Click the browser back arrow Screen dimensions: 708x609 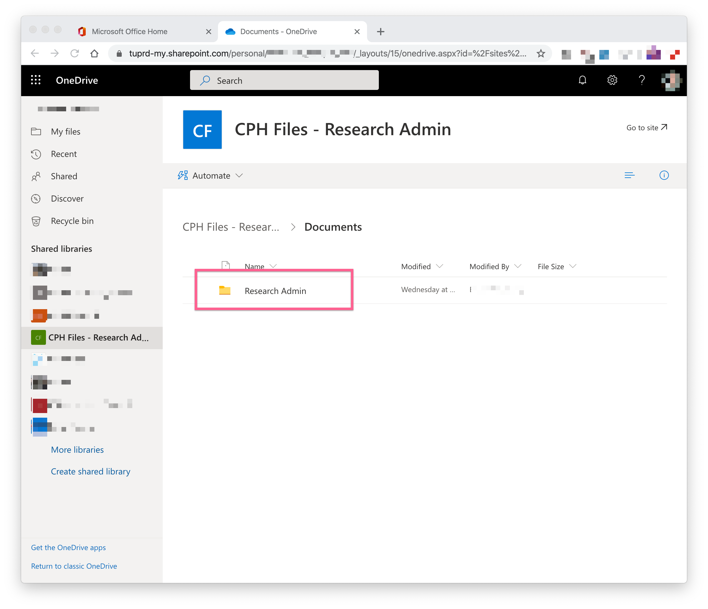tap(35, 53)
